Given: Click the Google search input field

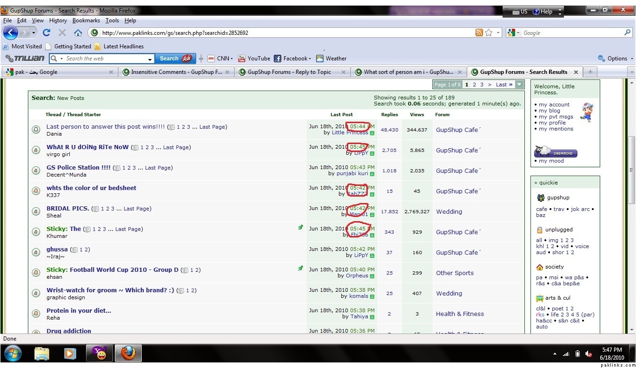Looking at the screenshot, I should (x=572, y=33).
